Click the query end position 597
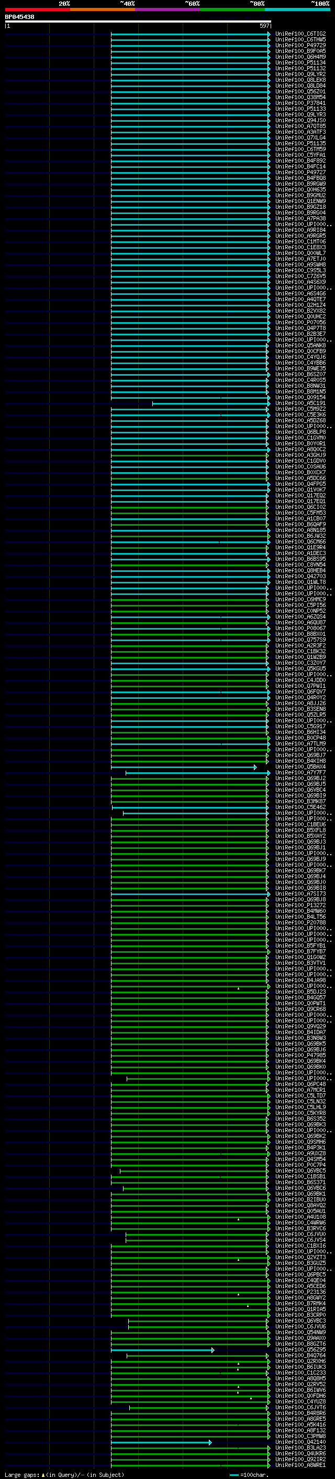This screenshot has width=335, height=1479. pos(264,26)
